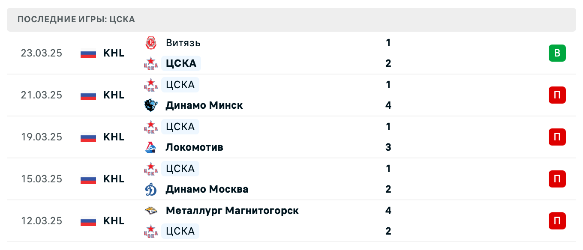Screen dimensions: 583x250
Task: Click the Russian flag in the 12.03.25 row
Action: click(x=88, y=221)
